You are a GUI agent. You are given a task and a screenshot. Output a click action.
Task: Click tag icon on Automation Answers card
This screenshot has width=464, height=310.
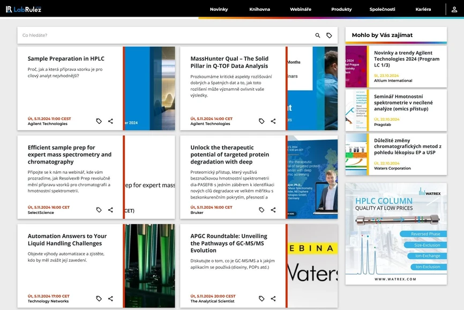(99, 298)
